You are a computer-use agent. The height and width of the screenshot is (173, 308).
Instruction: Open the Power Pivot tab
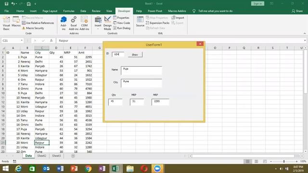155,11
